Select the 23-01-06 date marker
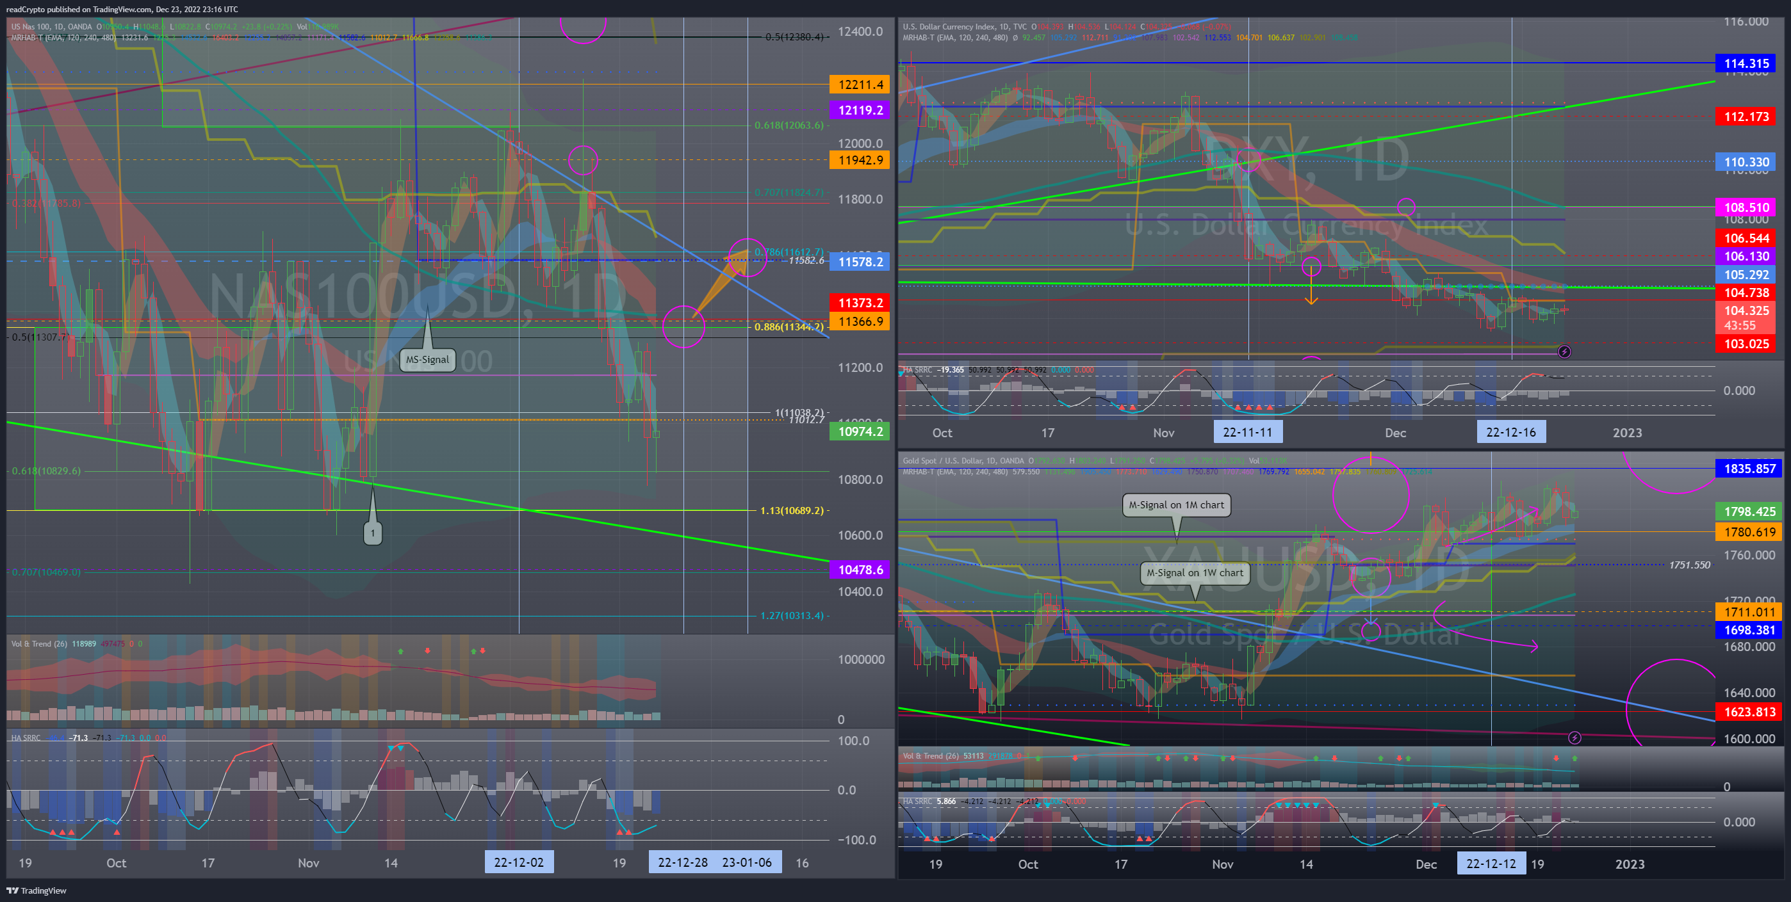Viewport: 1791px width, 902px height. (748, 862)
